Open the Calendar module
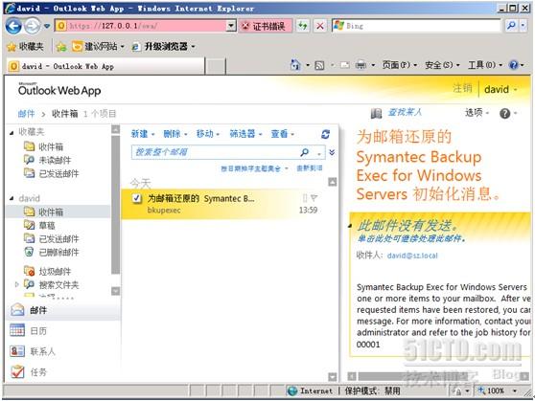This screenshot has width=535, height=401. [63, 331]
